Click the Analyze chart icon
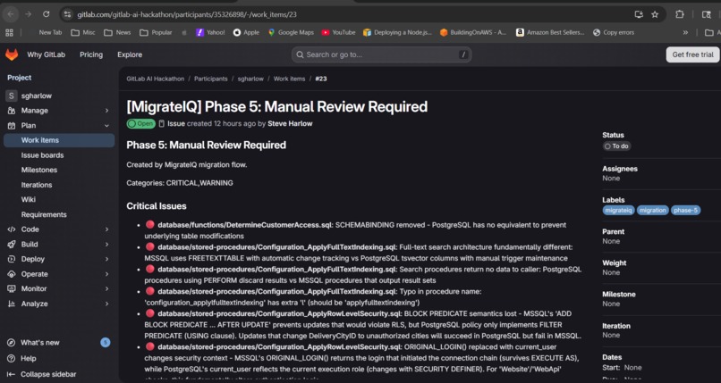 [x=12, y=304]
